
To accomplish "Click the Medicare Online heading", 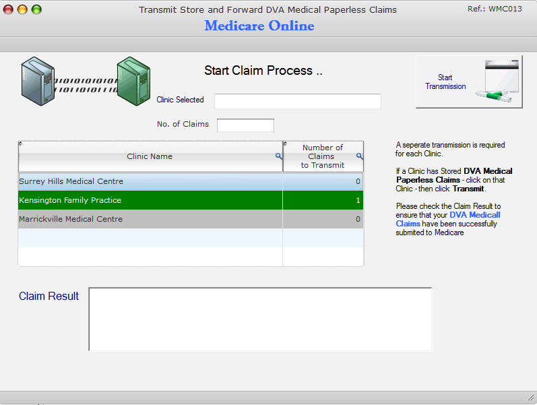I will tap(259, 26).
